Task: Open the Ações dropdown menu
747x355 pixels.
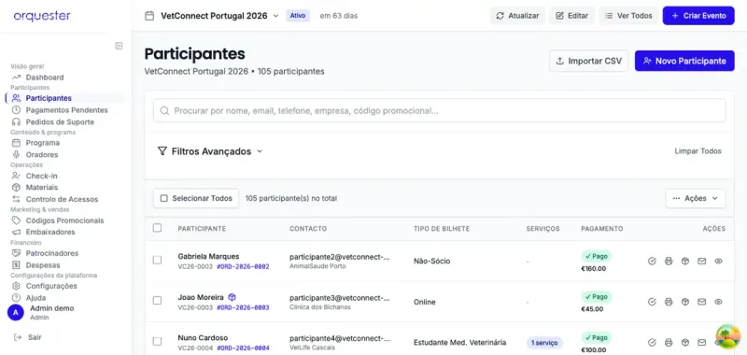Action: coord(696,198)
